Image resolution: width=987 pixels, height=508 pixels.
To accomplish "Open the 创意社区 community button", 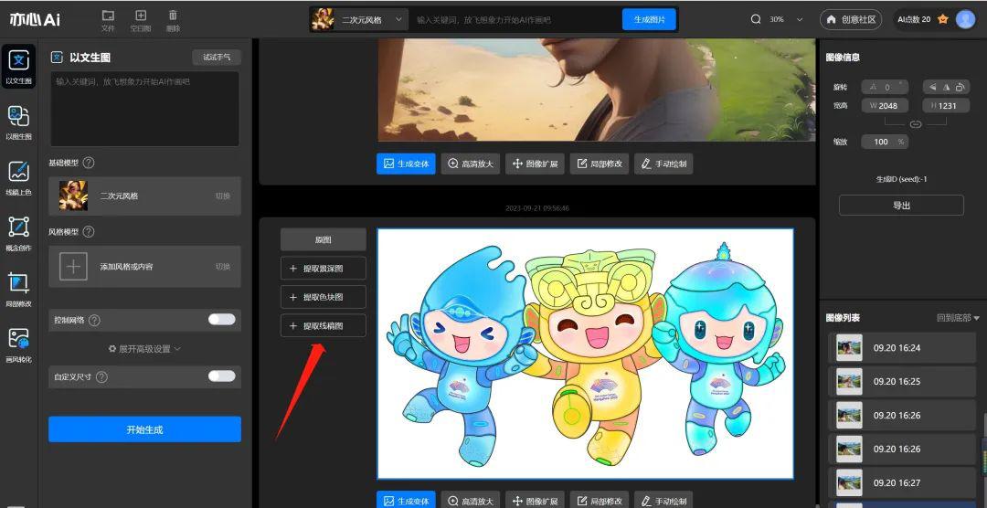I will click(x=852, y=19).
